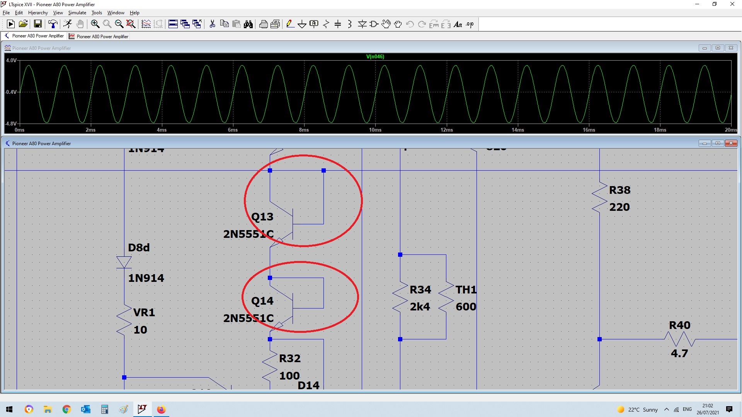The image size is (742, 417).
Task: Select the Pan magnifier tool
Action: click(107, 24)
